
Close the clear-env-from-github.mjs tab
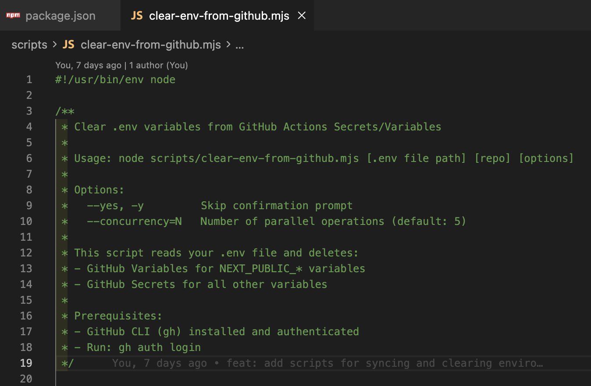(x=302, y=16)
